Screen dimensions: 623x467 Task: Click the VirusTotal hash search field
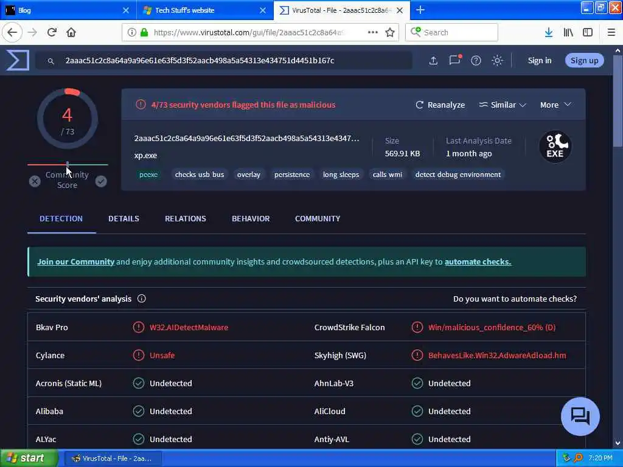tap(224, 60)
